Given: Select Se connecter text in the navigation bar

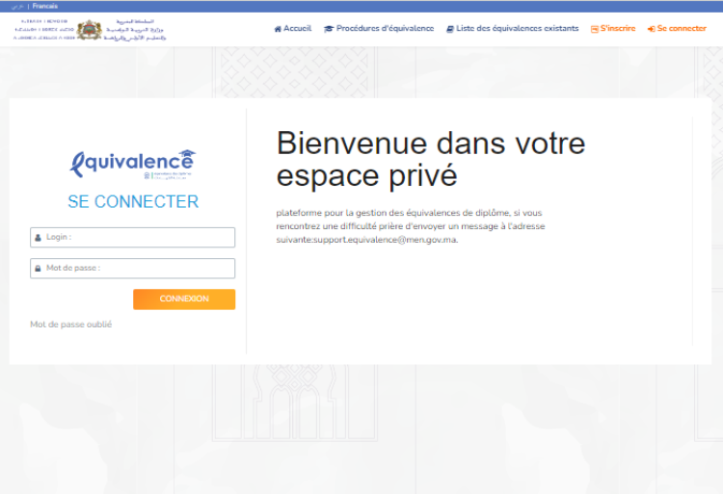Looking at the screenshot, I should (682, 29).
